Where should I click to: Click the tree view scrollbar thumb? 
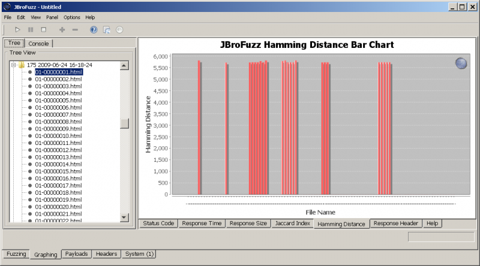(x=124, y=123)
